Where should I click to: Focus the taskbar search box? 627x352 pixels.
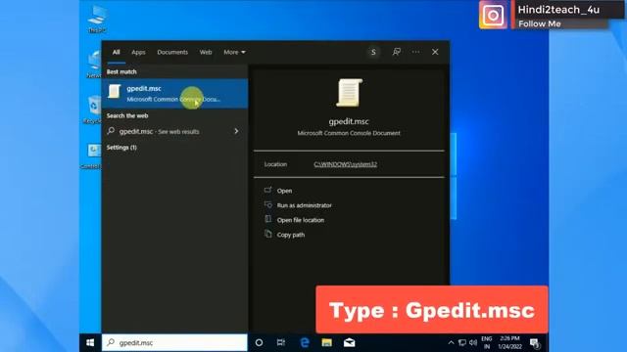(174, 342)
